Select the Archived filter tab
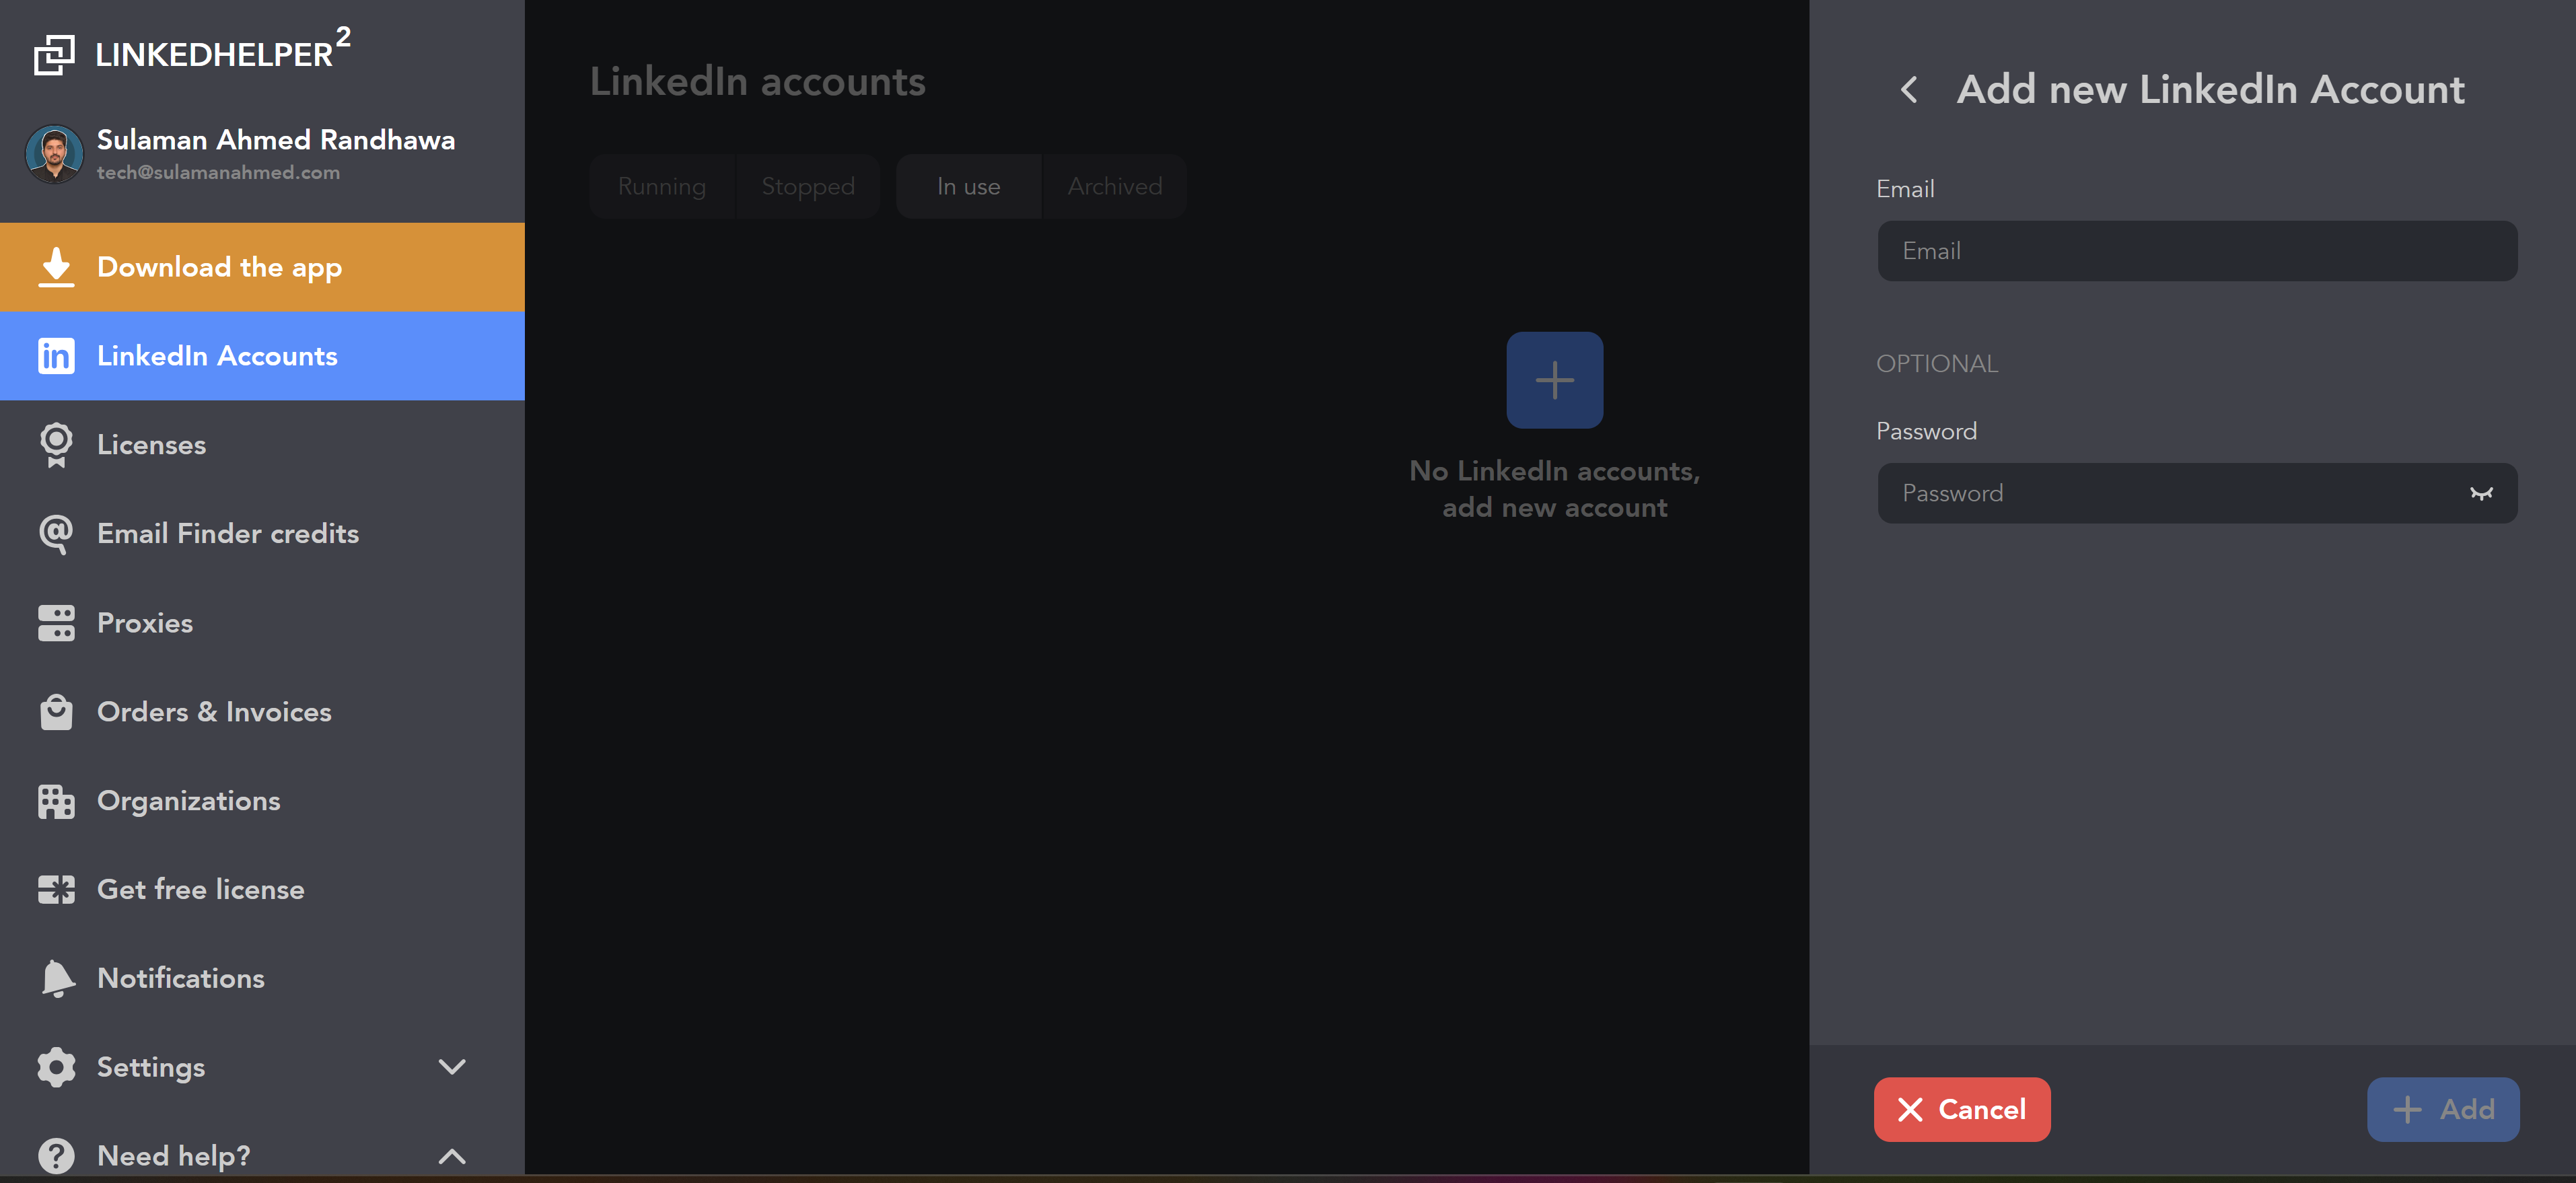The height and width of the screenshot is (1183, 2576). point(1114,187)
